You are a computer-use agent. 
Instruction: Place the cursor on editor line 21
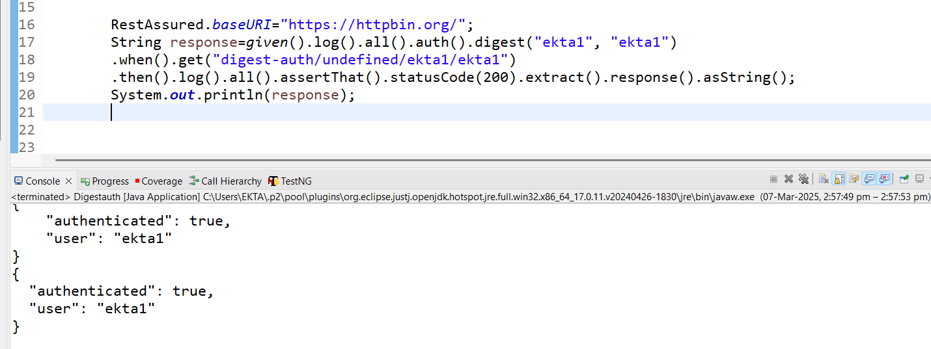coord(391,112)
